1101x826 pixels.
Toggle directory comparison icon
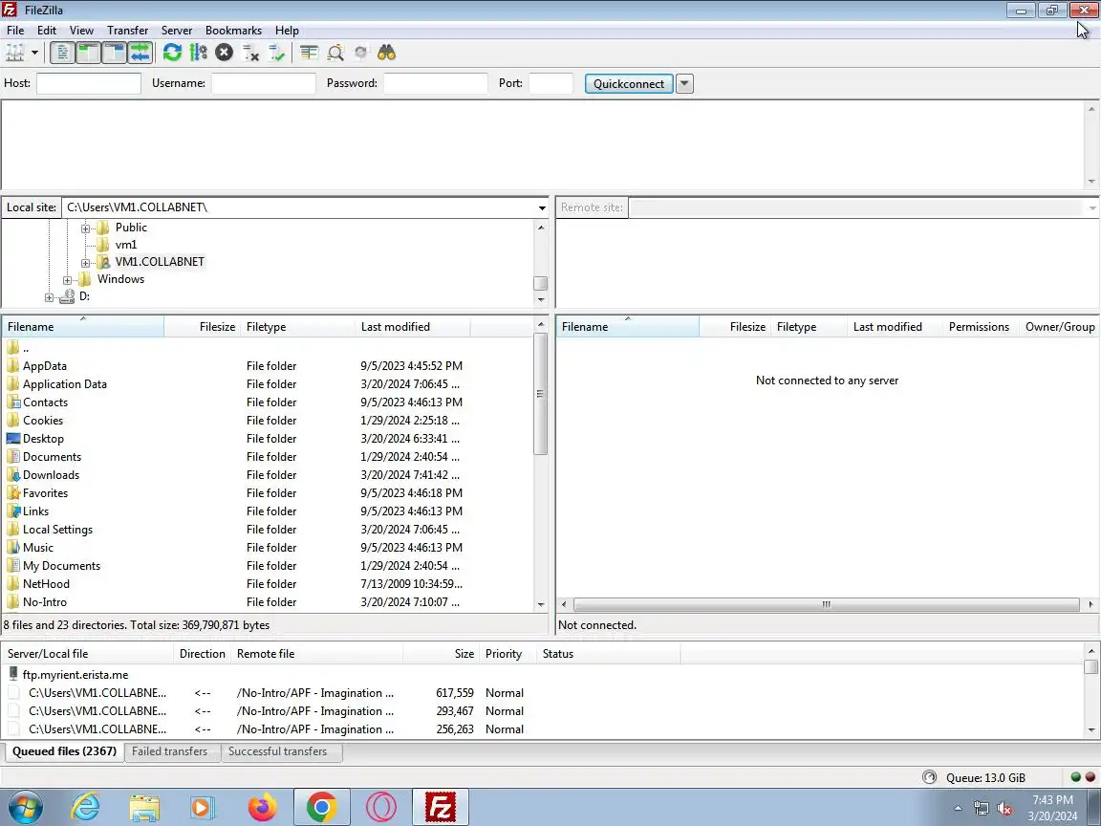click(335, 53)
